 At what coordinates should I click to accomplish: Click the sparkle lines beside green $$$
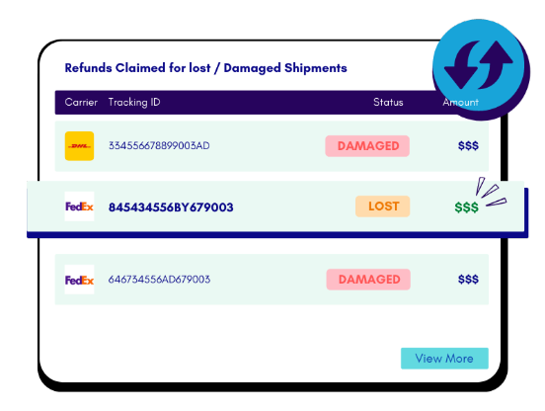pyautogui.click(x=491, y=192)
